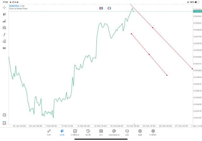
Task: Open EURCHFm symbol selector
Action: pyautogui.click(x=15, y=6)
